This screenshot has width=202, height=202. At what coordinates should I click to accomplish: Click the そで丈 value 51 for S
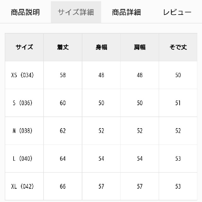point(178,103)
